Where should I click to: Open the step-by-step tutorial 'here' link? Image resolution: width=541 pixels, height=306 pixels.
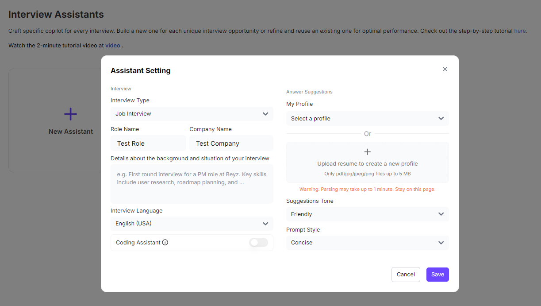(x=520, y=31)
